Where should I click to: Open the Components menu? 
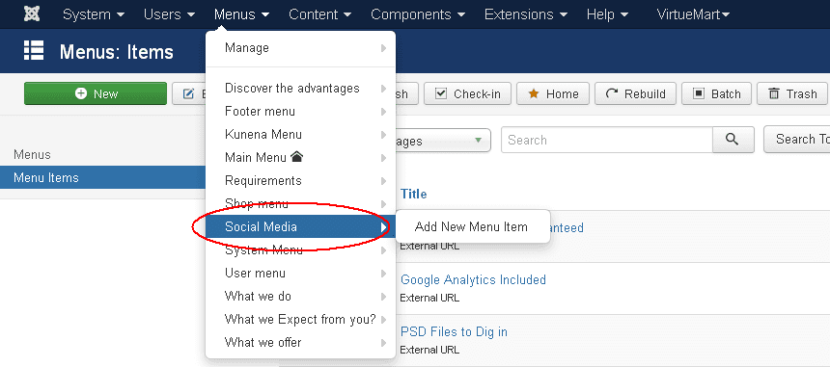(418, 14)
